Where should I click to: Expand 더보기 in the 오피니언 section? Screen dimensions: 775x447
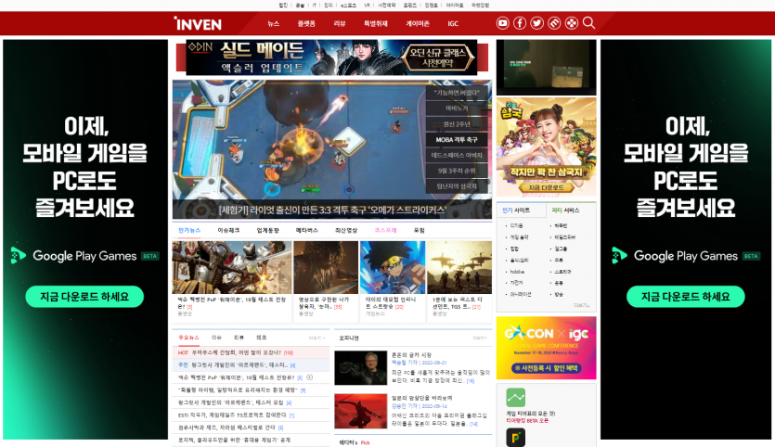click(x=481, y=338)
